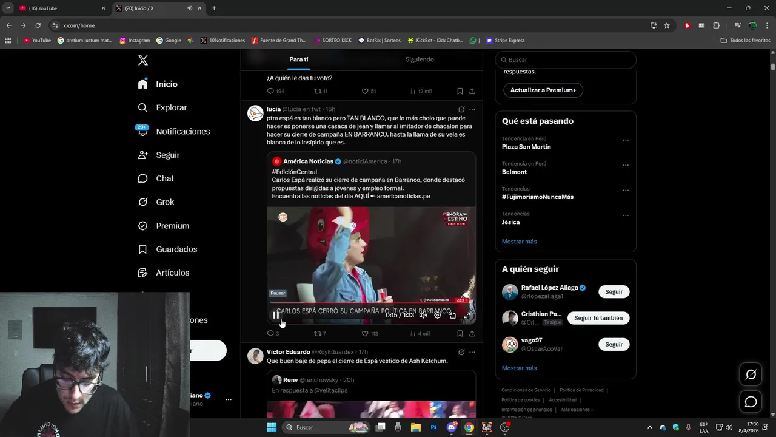Image resolution: width=776 pixels, height=437 pixels.
Task: Open Notificaciones in the sidebar
Action: pyautogui.click(x=173, y=131)
